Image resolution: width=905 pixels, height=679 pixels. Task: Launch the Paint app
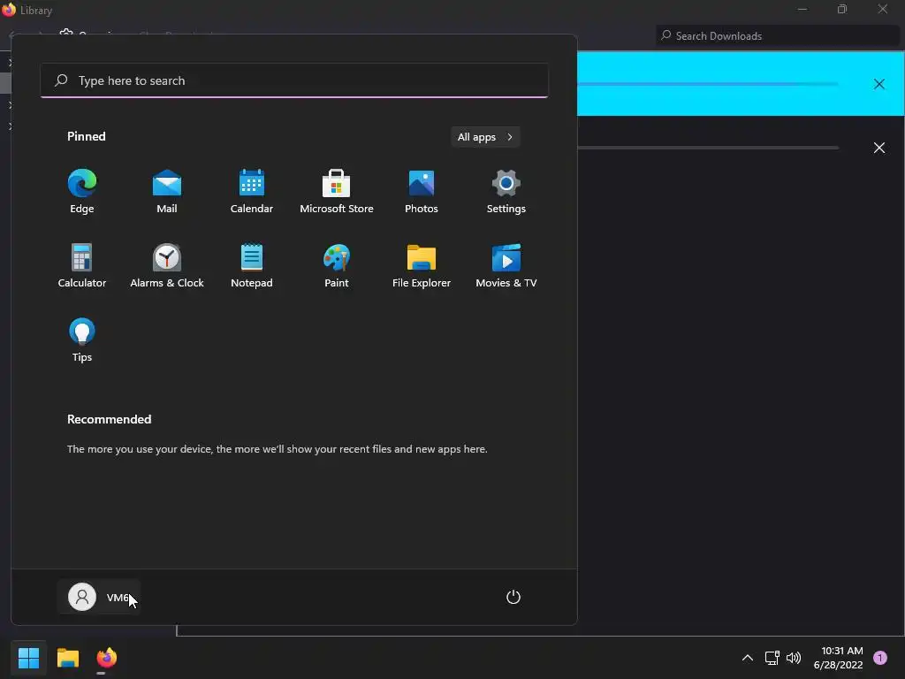tap(337, 265)
